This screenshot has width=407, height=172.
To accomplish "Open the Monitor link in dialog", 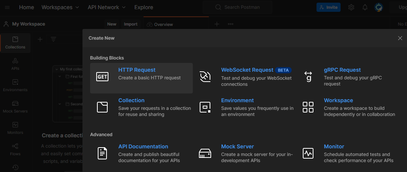I will pyautogui.click(x=334, y=146).
